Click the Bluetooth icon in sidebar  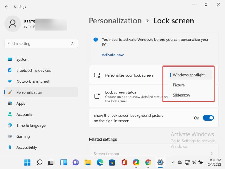10,70
